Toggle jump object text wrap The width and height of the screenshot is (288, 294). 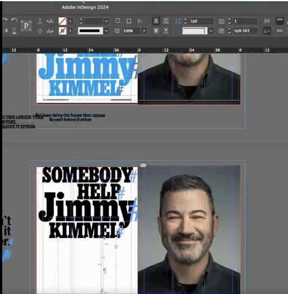[166, 31]
